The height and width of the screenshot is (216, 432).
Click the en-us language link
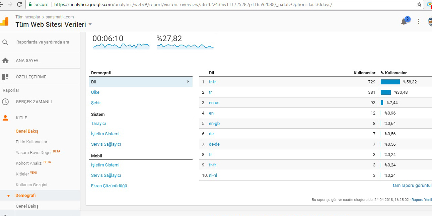pyautogui.click(x=214, y=103)
